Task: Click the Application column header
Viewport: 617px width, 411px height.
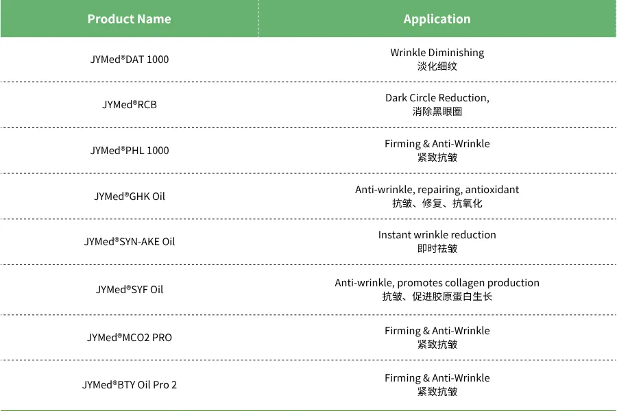Action: [x=437, y=19]
